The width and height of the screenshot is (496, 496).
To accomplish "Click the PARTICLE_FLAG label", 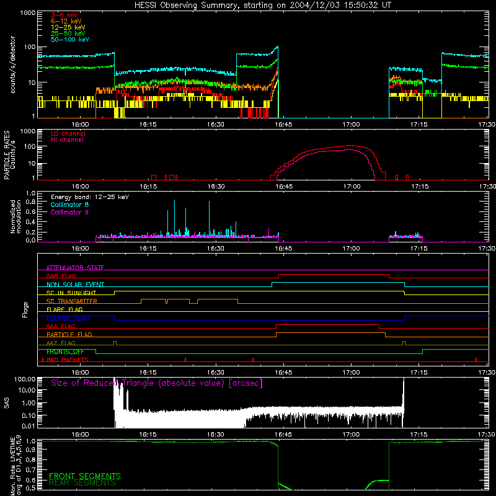I will click(69, 334).
